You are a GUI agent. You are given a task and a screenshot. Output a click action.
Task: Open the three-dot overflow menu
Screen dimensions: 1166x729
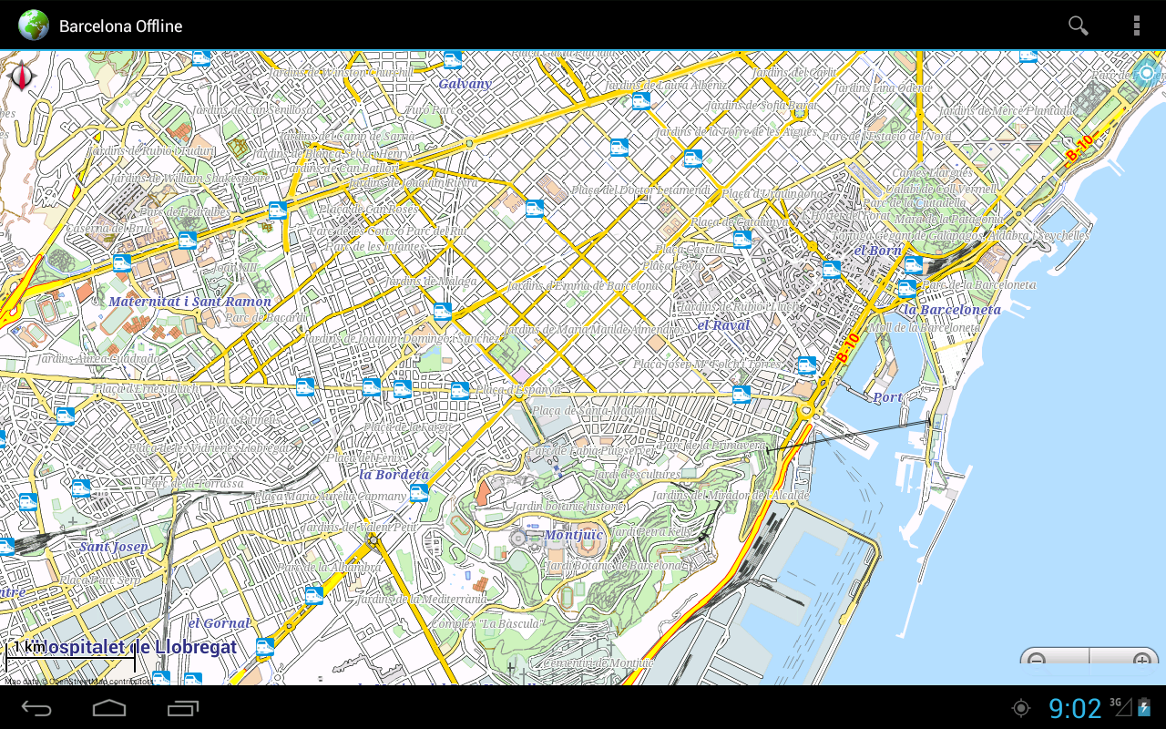1136,26
